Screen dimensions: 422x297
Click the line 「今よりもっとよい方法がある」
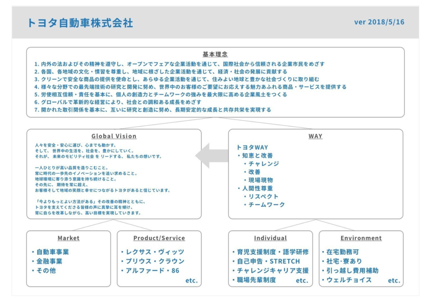click(90, 202)
